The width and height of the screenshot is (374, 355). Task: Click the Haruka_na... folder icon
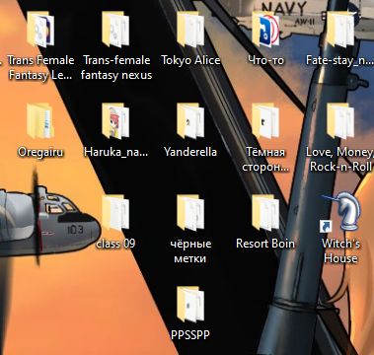tap(115, 120)
